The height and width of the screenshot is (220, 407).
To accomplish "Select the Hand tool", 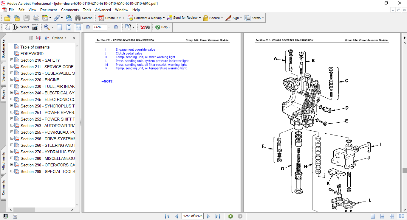I will (7, 27).
